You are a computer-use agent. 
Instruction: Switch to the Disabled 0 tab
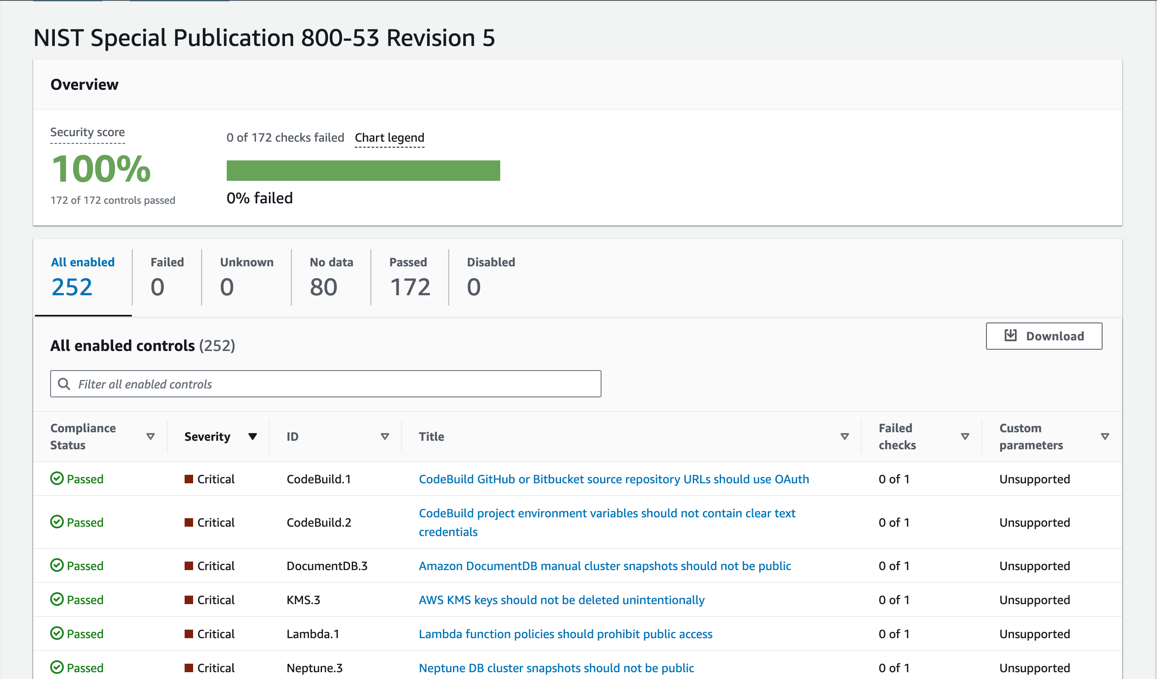pyautogui.click(x=491, y=278)
